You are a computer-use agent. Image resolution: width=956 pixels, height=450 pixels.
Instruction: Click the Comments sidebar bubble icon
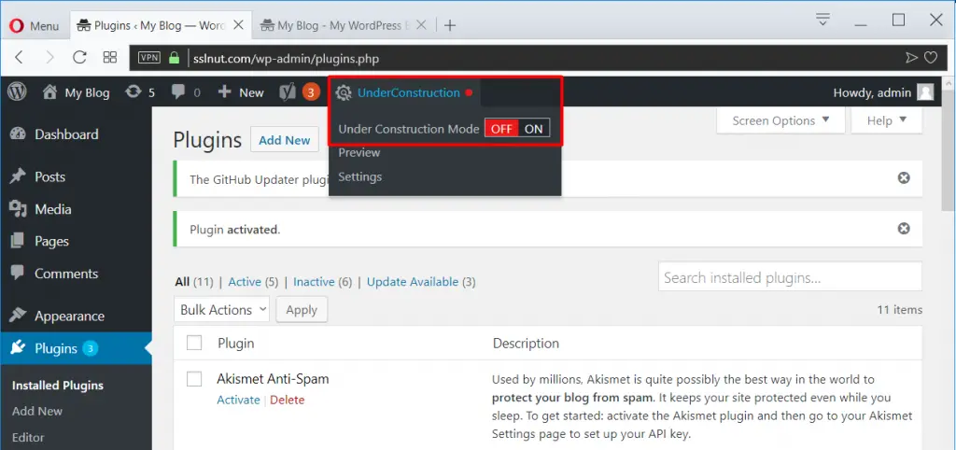(x=18, y=273)
